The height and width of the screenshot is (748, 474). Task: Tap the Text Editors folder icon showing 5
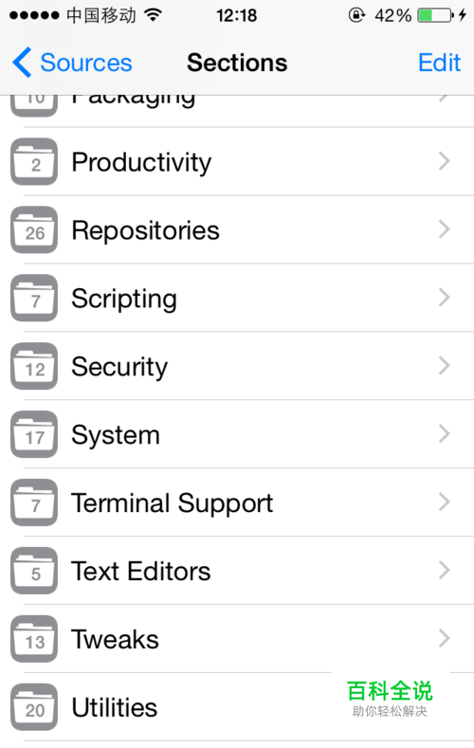click(x=34, y=571)
